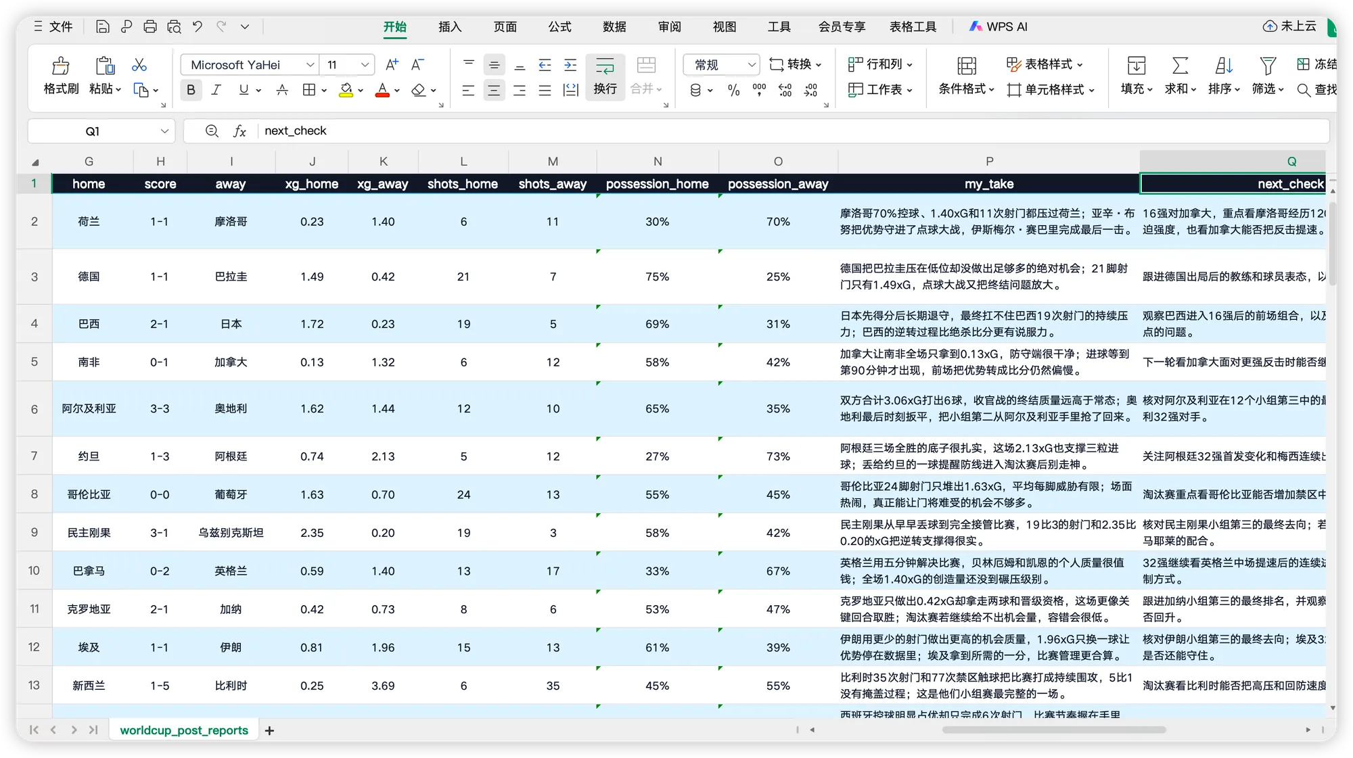Click the Save icon in the quick toolbar
Screen dimensions: 1353x758
[x=103, y=26]
